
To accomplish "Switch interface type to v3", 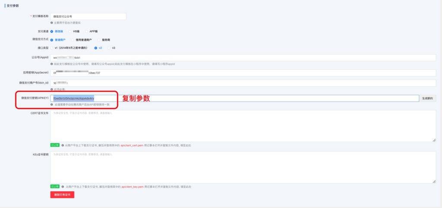I will (x=109, y=48).
